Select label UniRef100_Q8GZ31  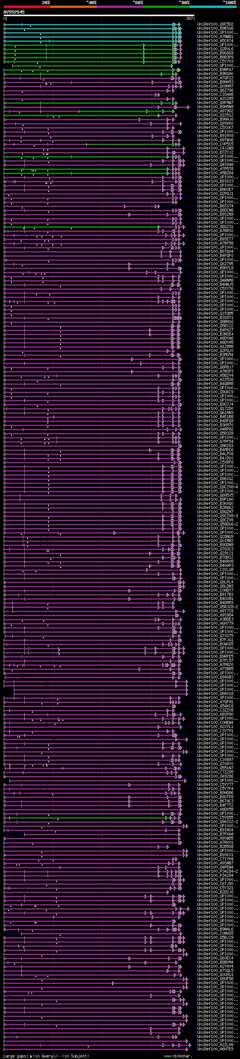215,227
